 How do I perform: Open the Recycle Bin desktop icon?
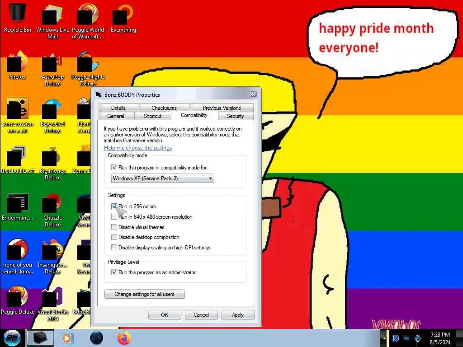pyautogui.click(x=17, y=17)
